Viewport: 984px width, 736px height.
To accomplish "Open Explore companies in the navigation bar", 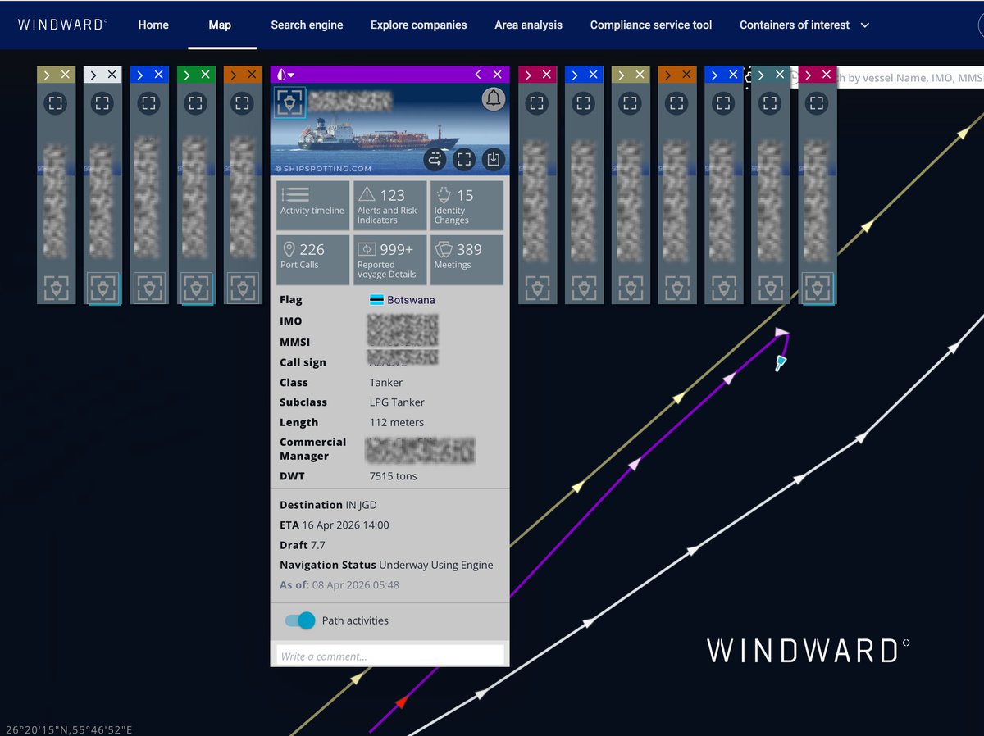I will (x=419, y=25).
